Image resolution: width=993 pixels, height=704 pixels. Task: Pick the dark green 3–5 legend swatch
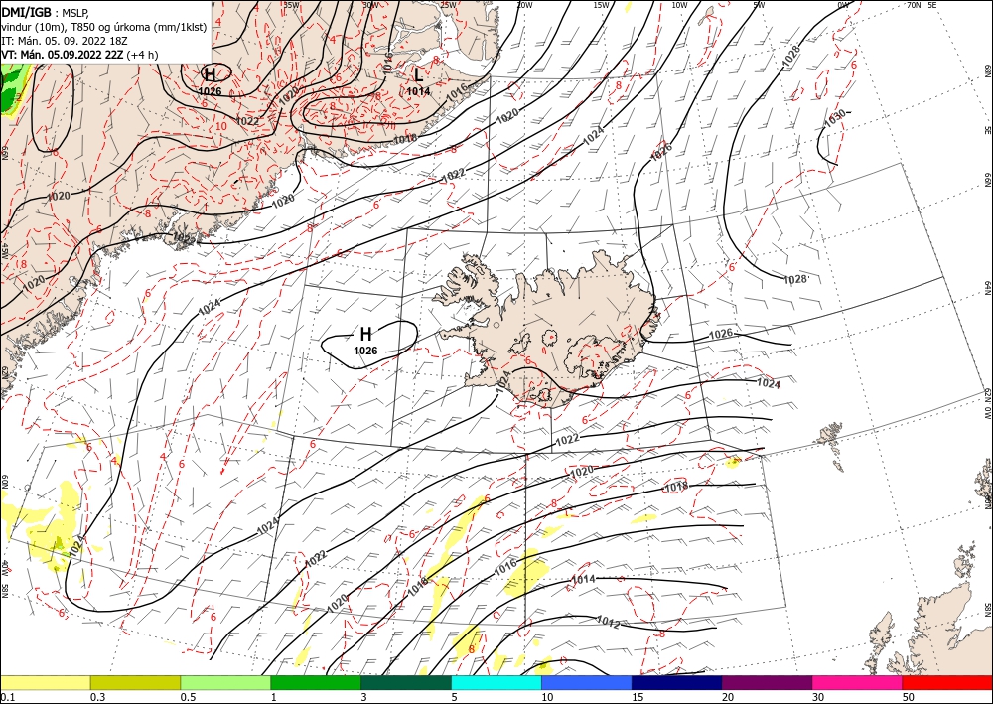pyautogui.click(x=406, y=682)
